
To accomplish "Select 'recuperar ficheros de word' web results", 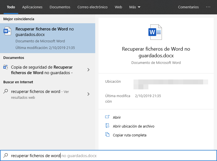I will click(x=40, y=94).
